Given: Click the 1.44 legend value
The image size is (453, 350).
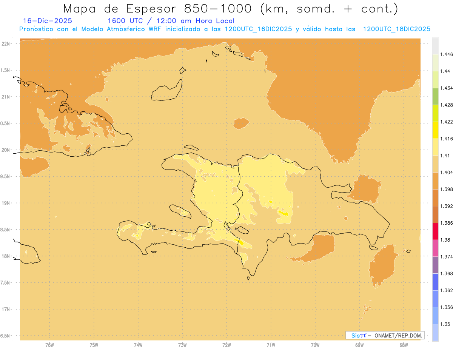Looking at the screenshot, I should coord(445,71).
